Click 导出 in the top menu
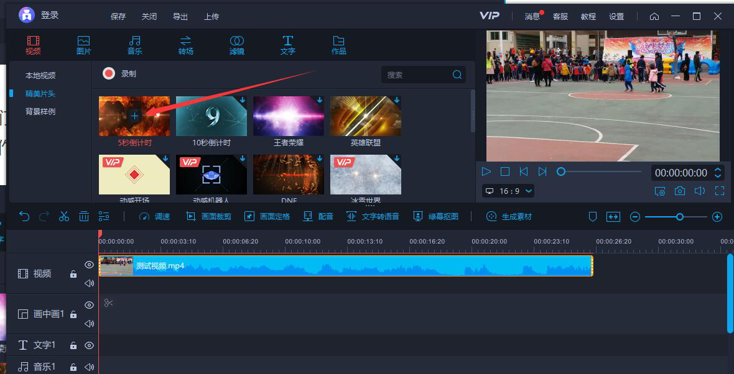The width and height of the screenshot is (734, 374). [180, 16]
